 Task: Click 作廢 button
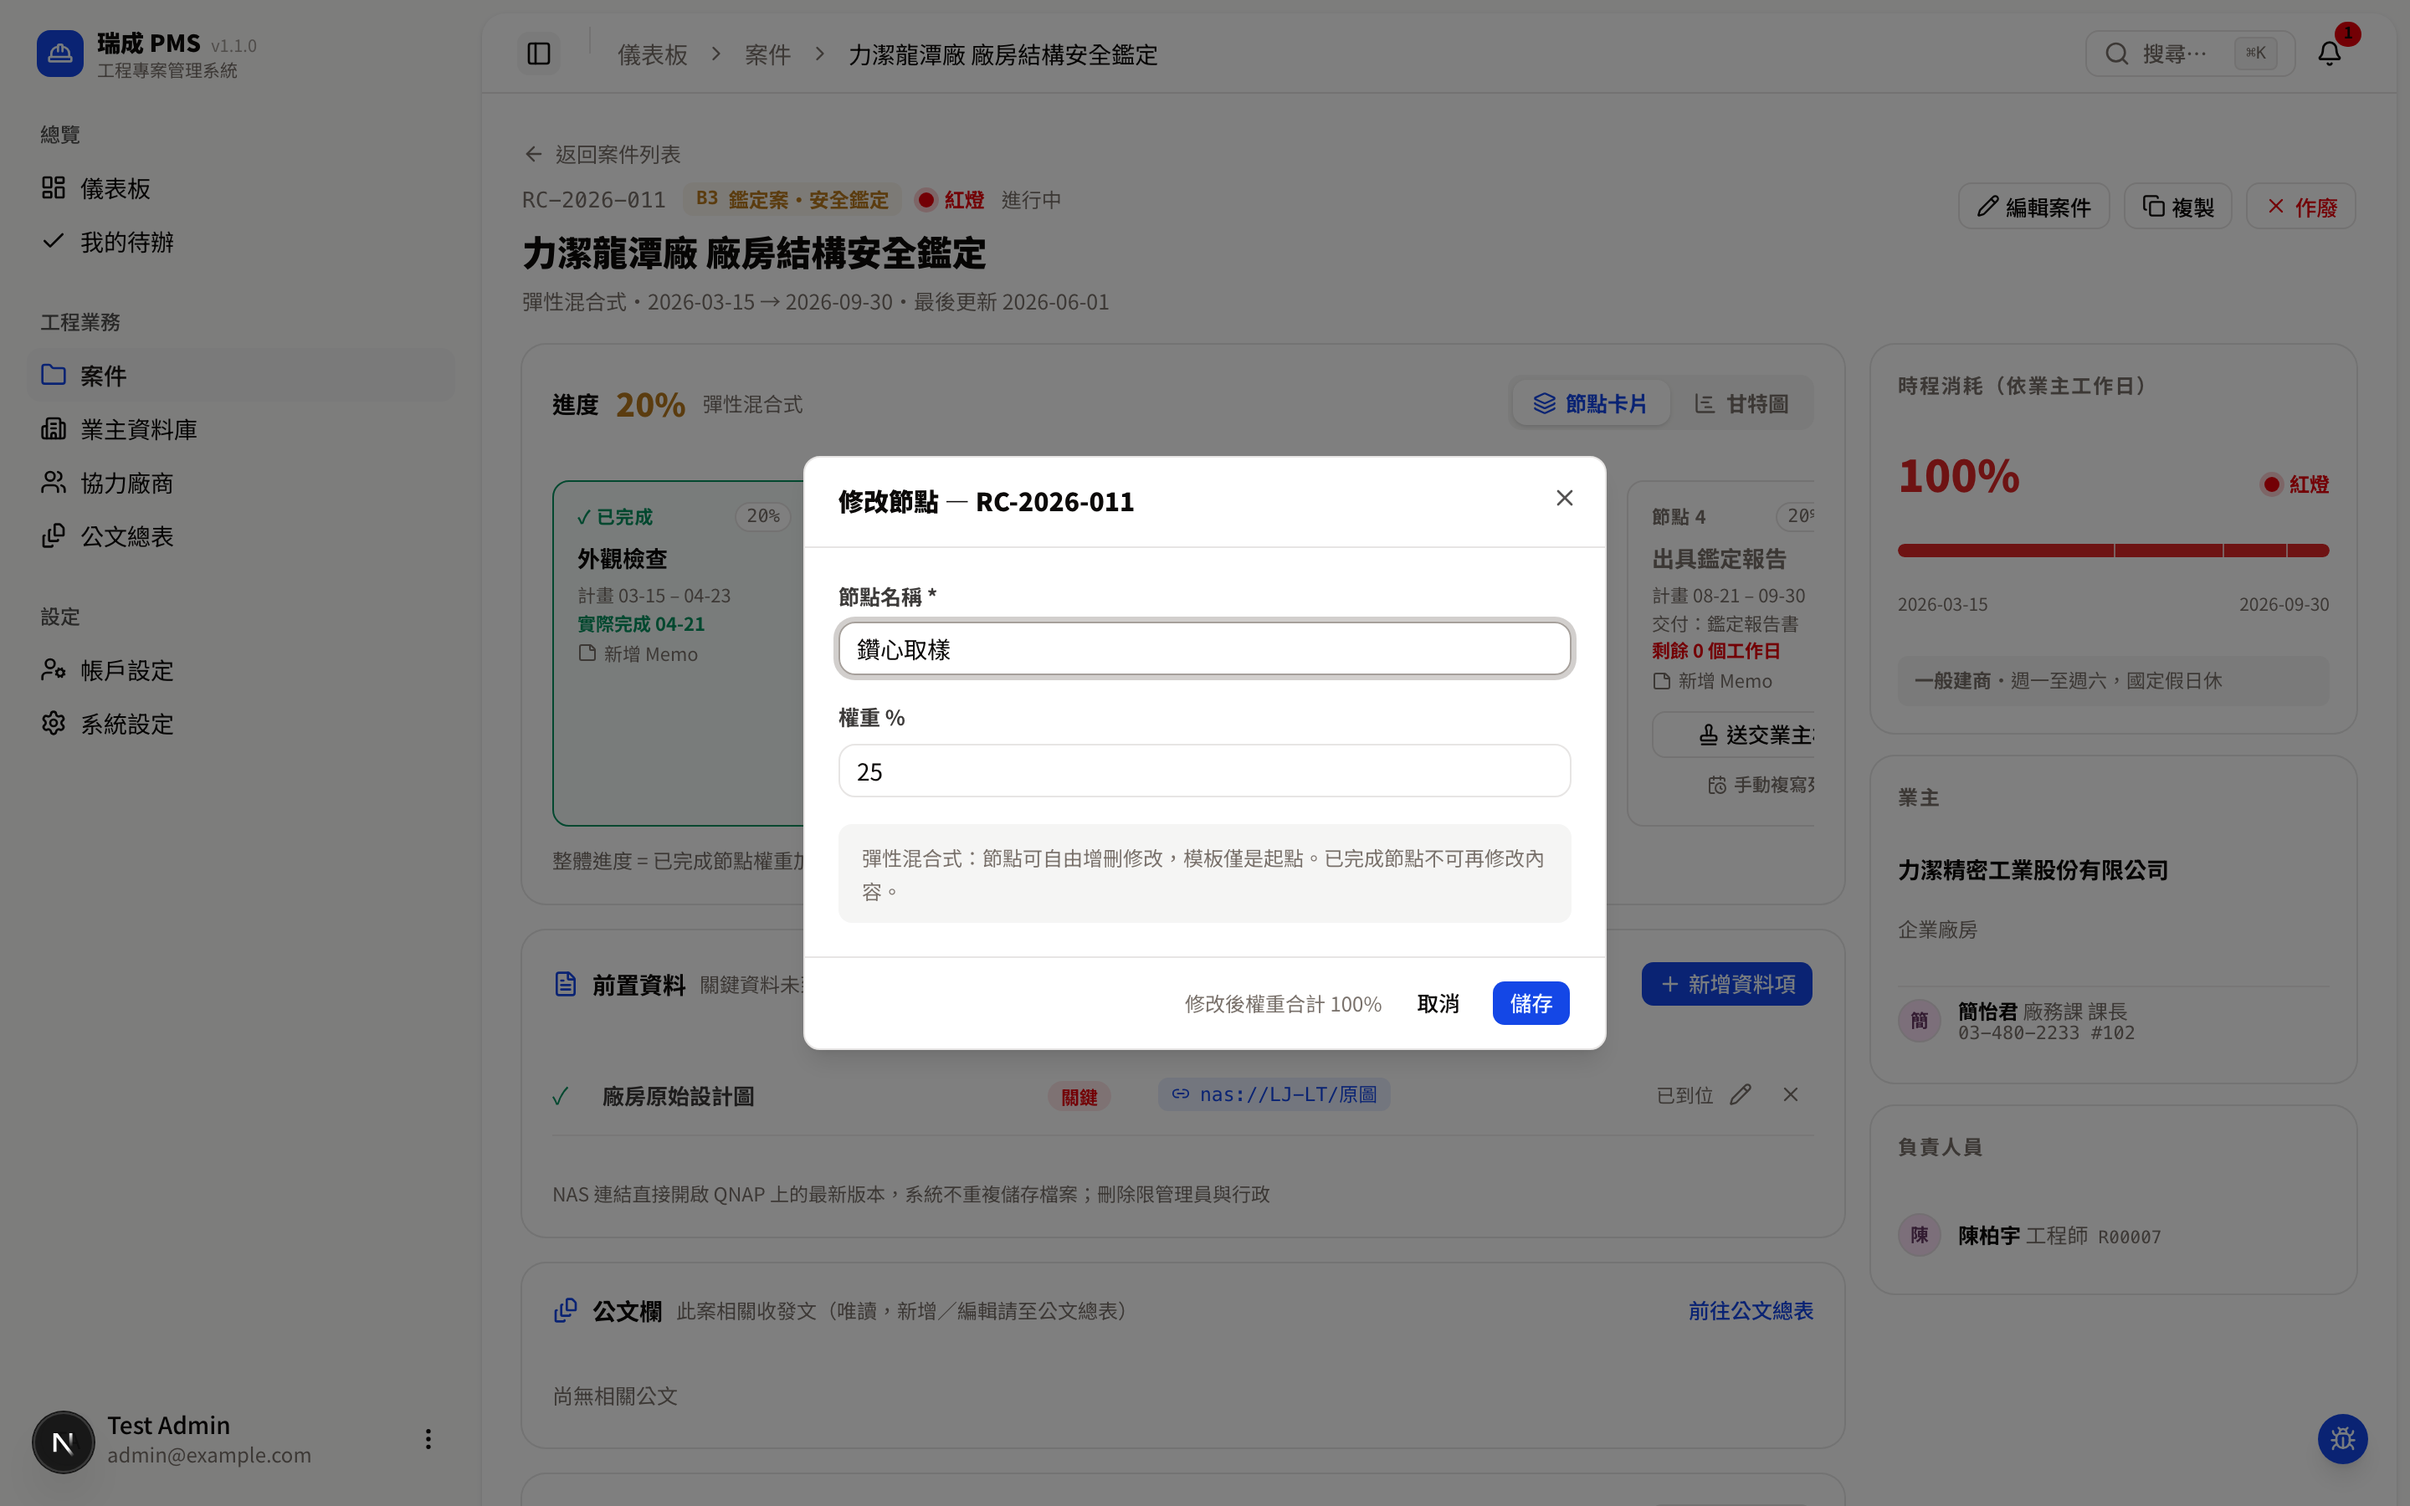[2300, 206]
